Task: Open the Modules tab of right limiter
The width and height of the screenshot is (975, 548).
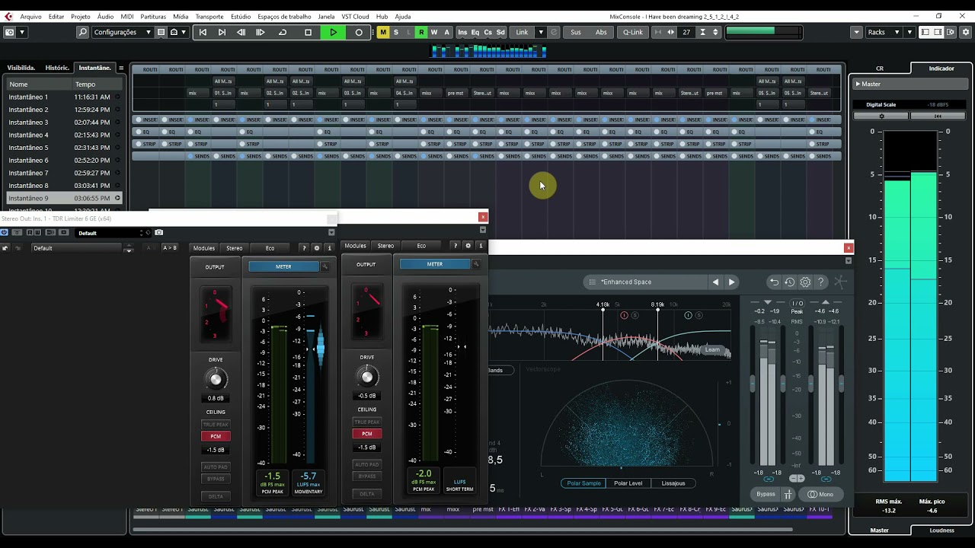Action: pyautogui.click(x=355, y=246)
